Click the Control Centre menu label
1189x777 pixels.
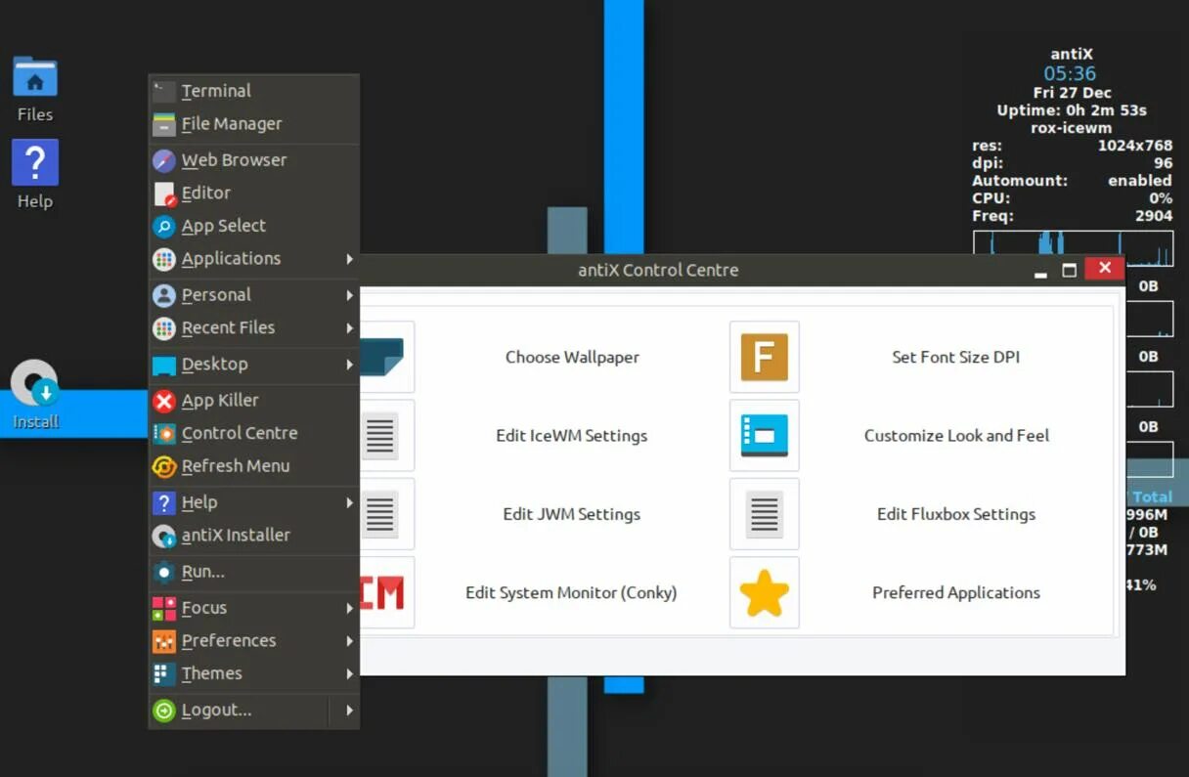point(240,433)
